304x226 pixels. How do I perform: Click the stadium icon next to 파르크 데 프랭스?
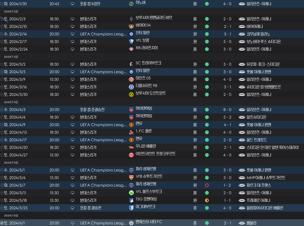pyautogui.click(x=242, y=185)
